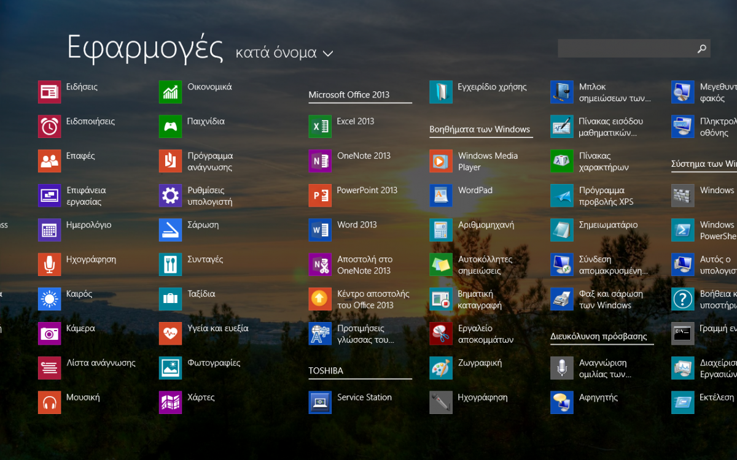Select the TOSHIBA group header
The width and height of the screenshot is (737, 460).
[x=326, y=370]
